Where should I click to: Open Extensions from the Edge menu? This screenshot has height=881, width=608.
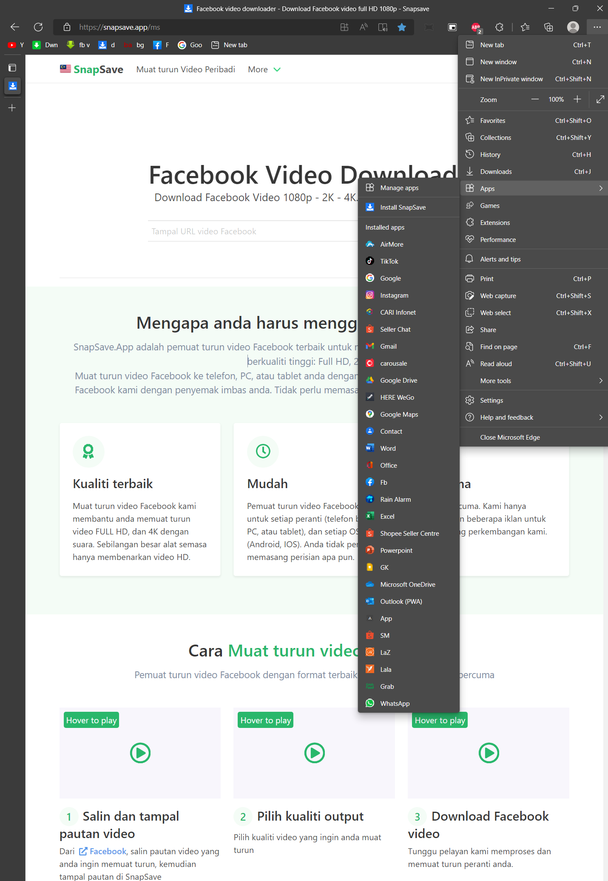pyautogui.click(x=534, y=223)
